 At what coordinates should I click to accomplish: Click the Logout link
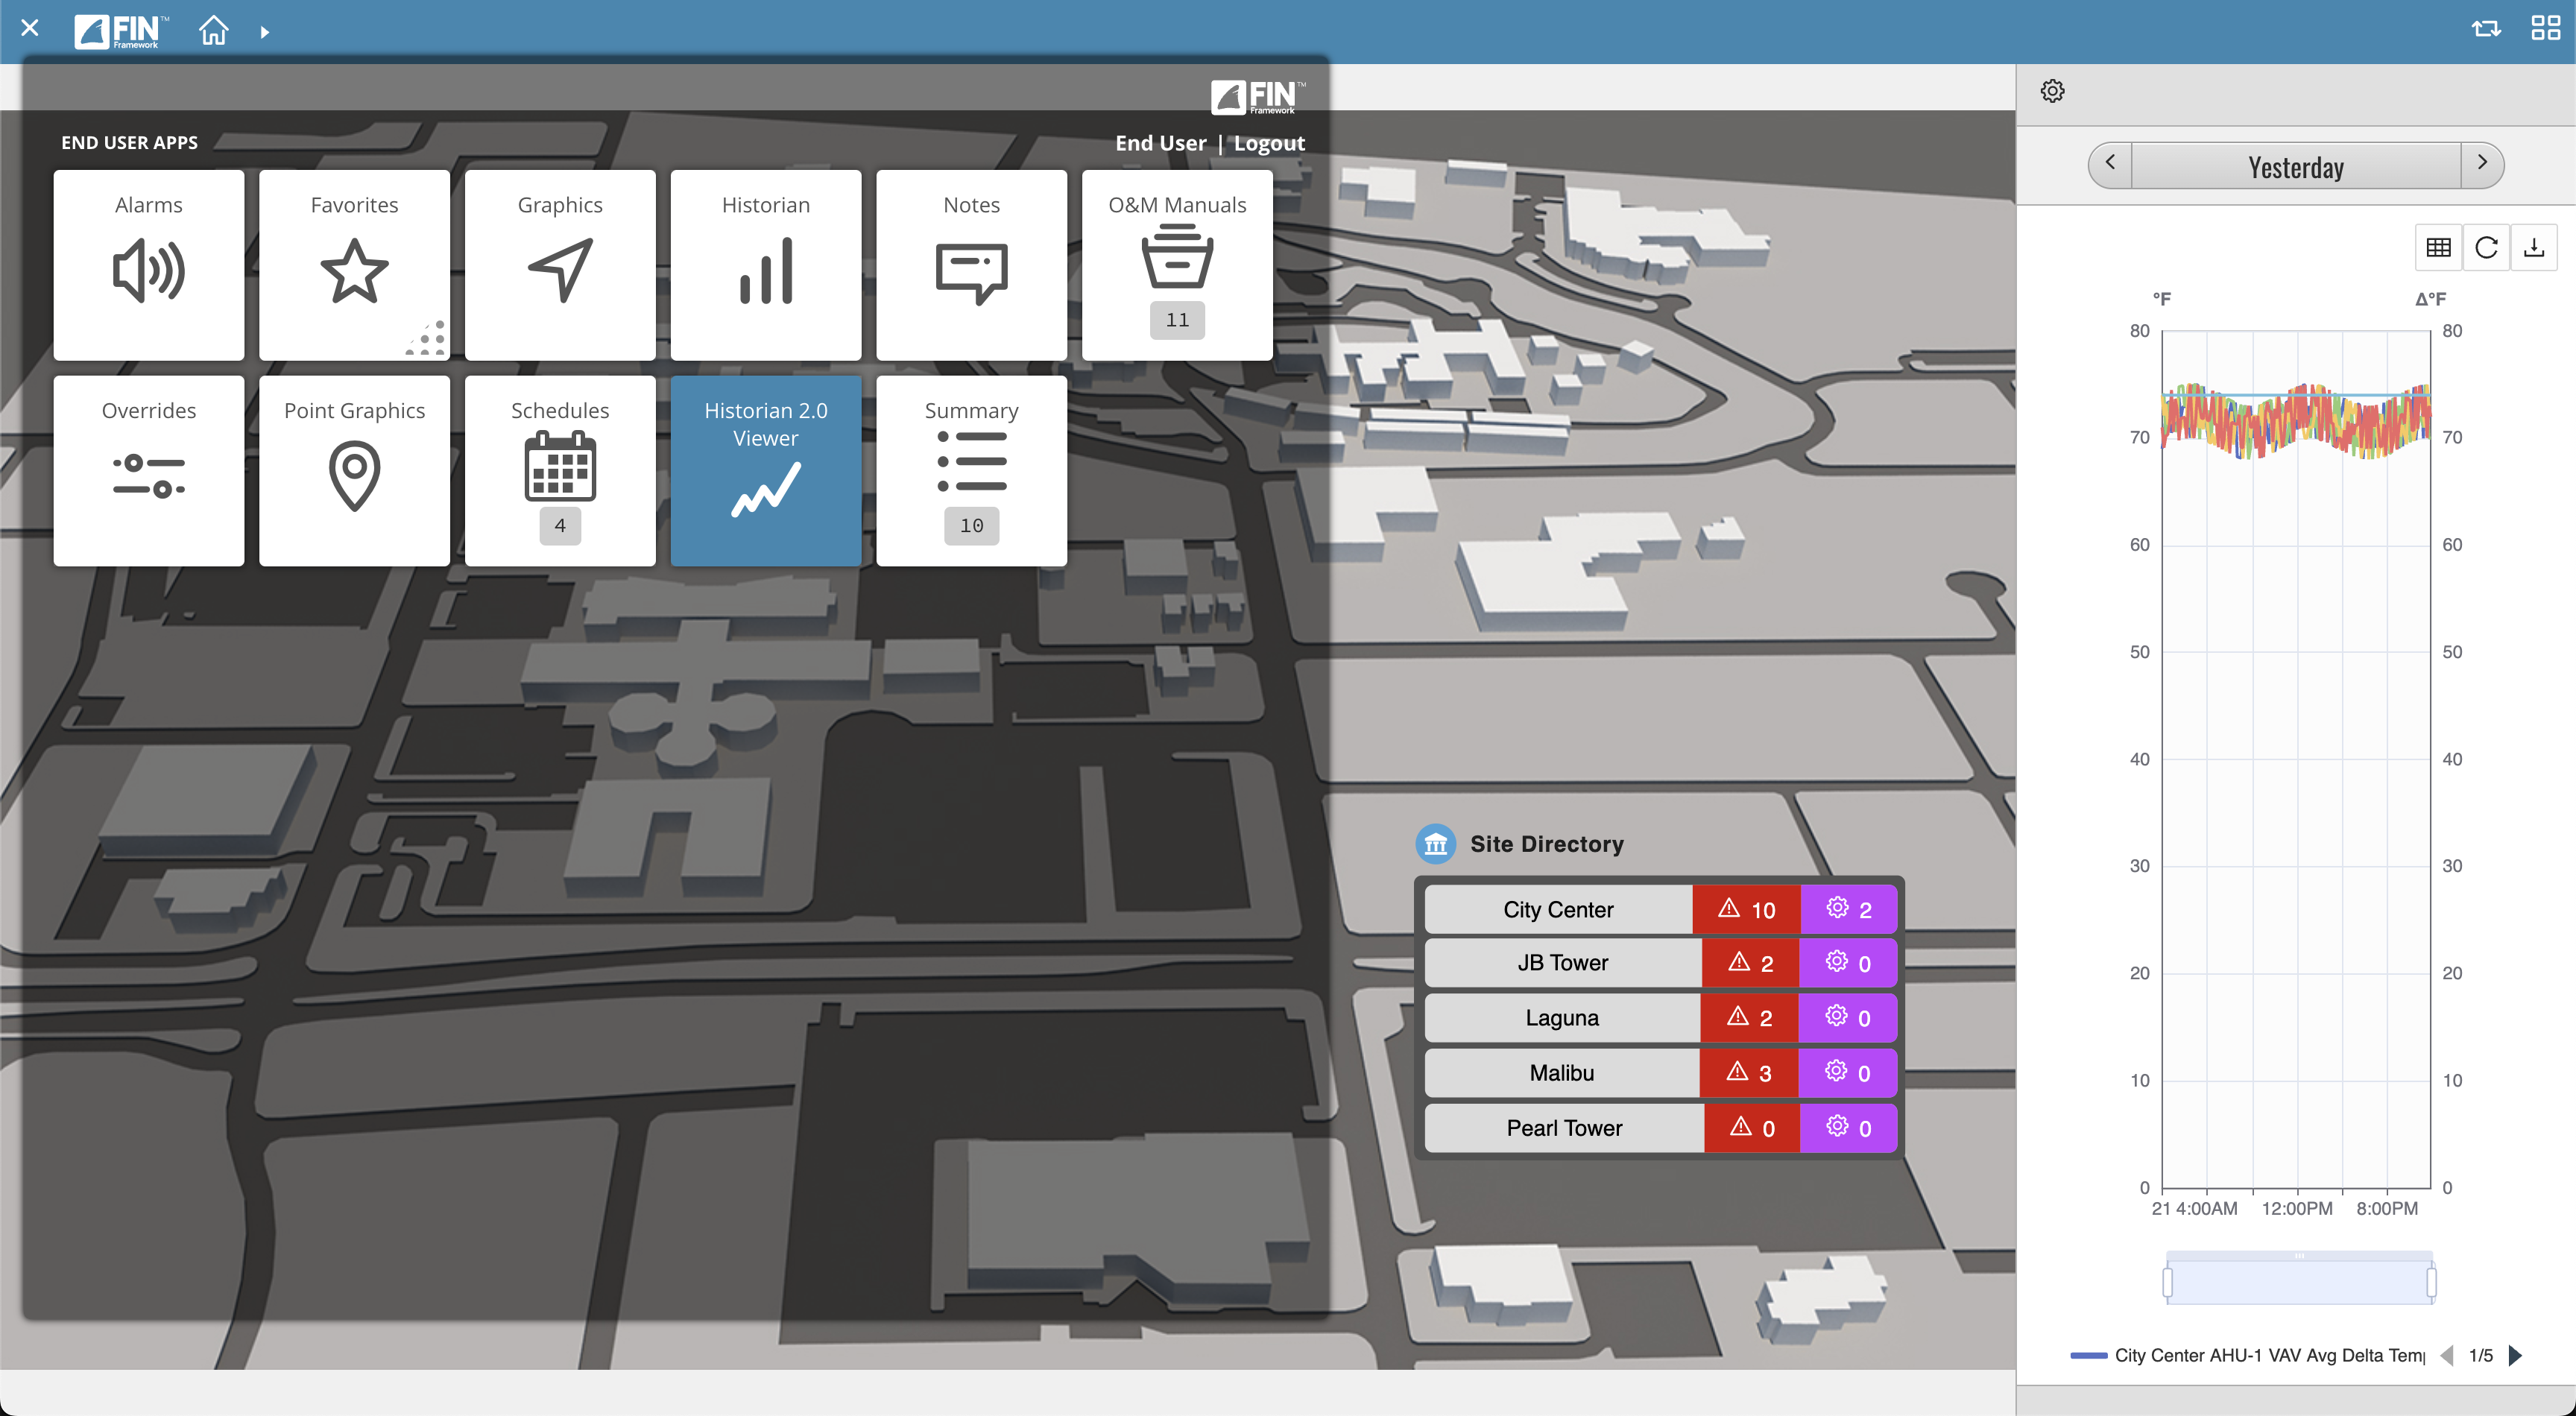pyautogui.click(x=1269, y=143)
